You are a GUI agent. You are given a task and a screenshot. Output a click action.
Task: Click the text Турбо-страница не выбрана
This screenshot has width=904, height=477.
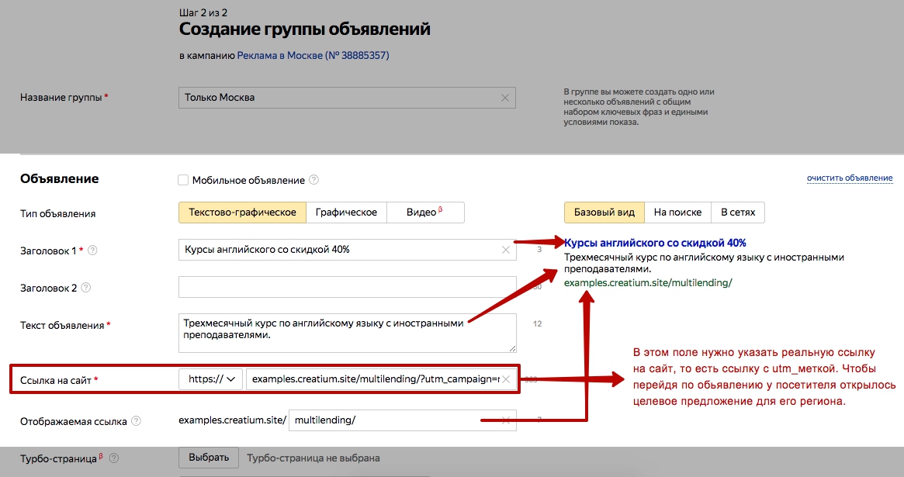(313, 458)
